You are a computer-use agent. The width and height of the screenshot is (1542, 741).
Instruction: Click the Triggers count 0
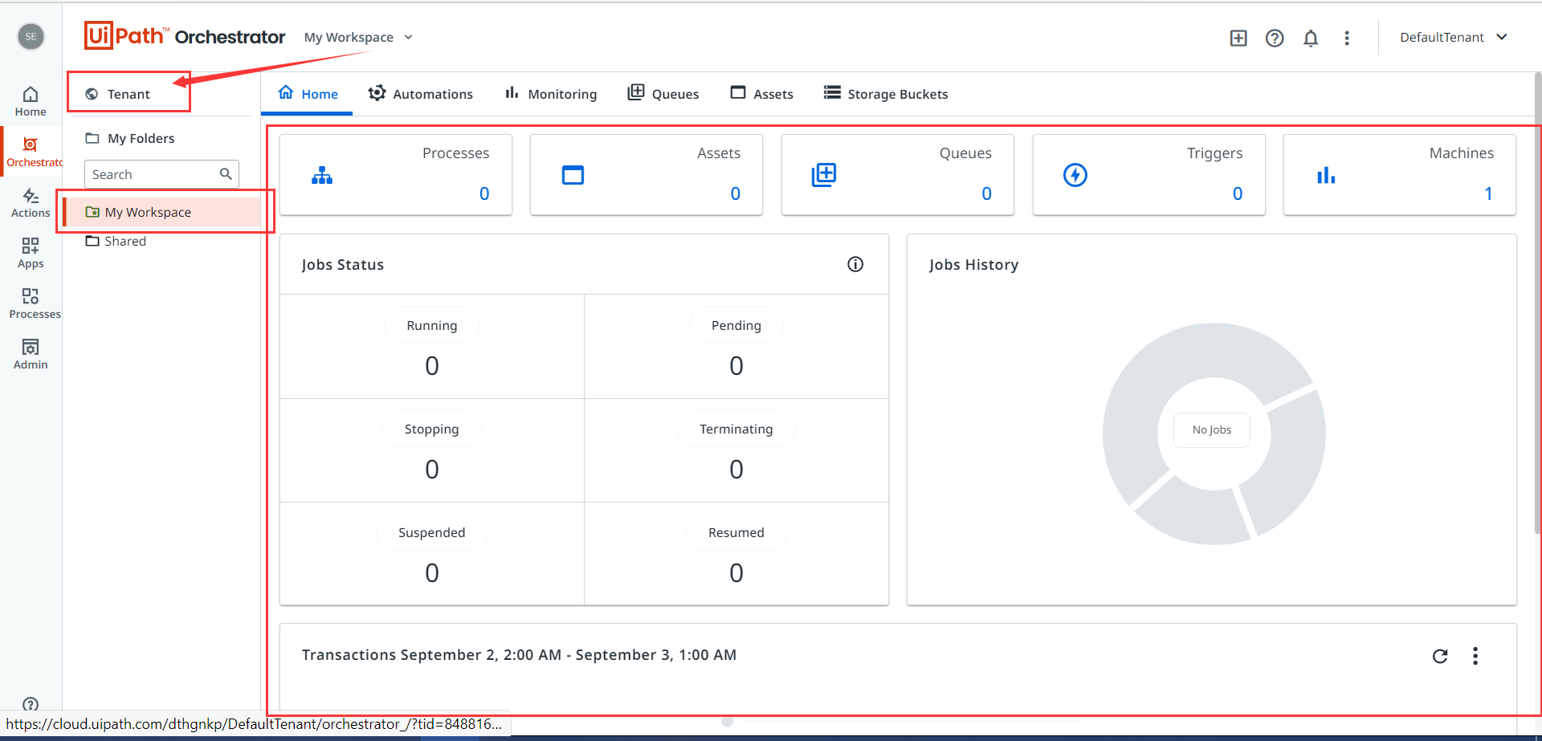1238,193
